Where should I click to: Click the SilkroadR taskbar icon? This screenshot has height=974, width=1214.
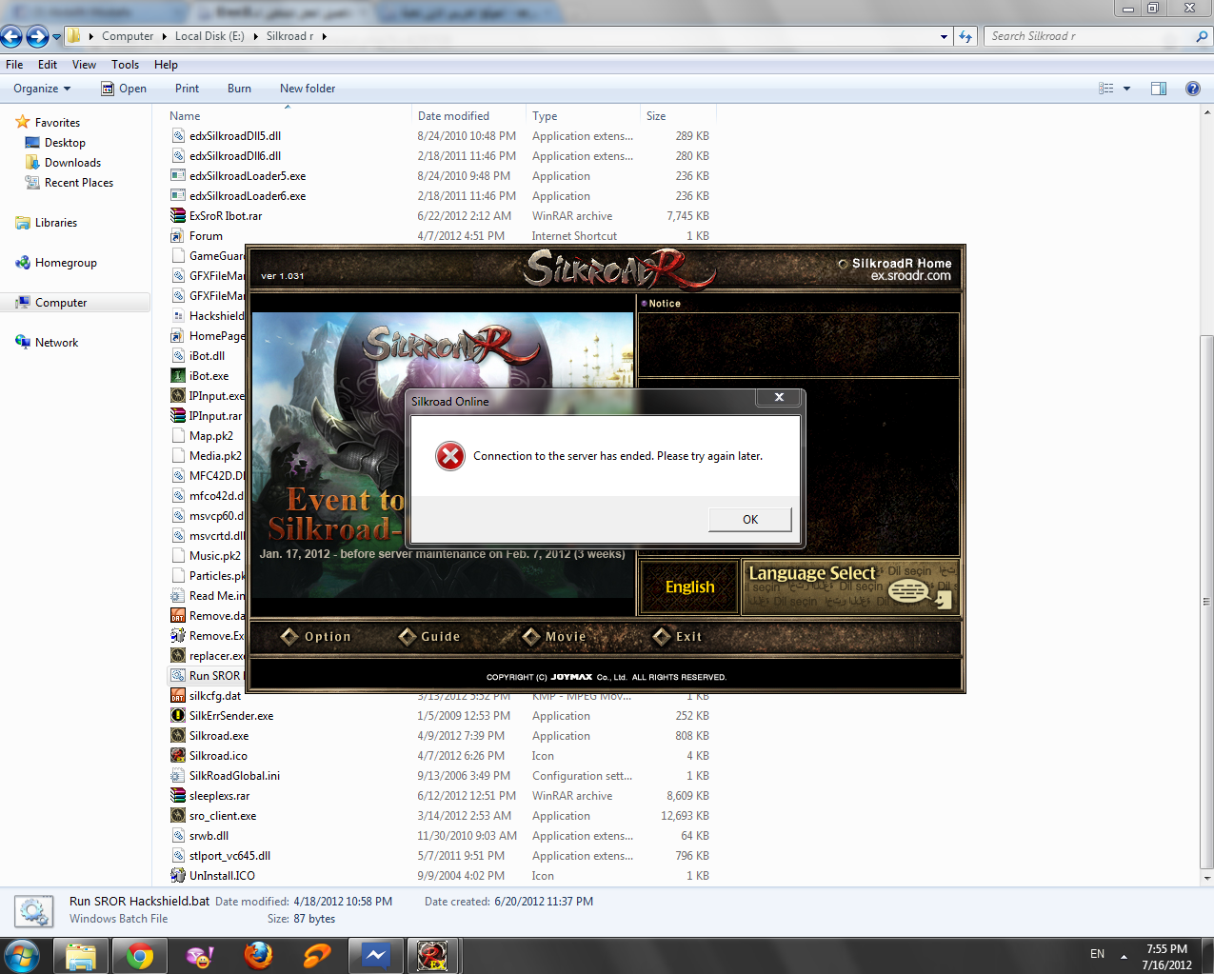click(433, 955)
